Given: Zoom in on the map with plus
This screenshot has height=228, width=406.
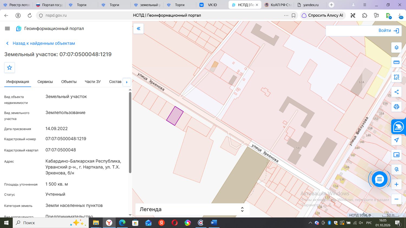Looking at the screenshot, I should click(396, 184).
